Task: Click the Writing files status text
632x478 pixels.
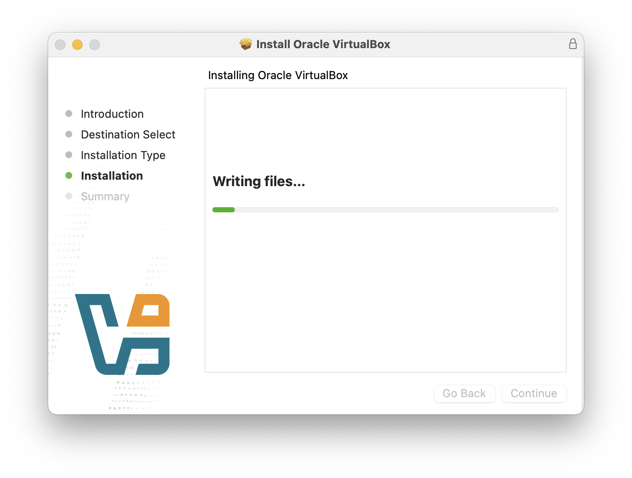Action: (x=259, y=181)
